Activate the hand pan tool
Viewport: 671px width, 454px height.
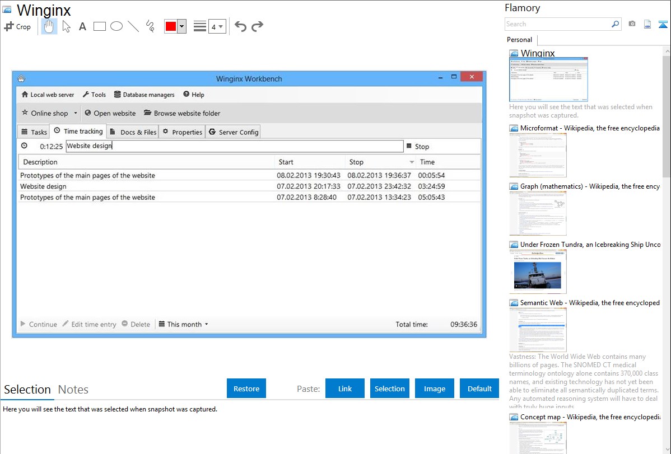pos(49,26)
